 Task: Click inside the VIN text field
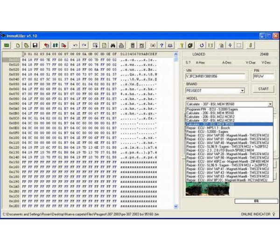(215, 76)
